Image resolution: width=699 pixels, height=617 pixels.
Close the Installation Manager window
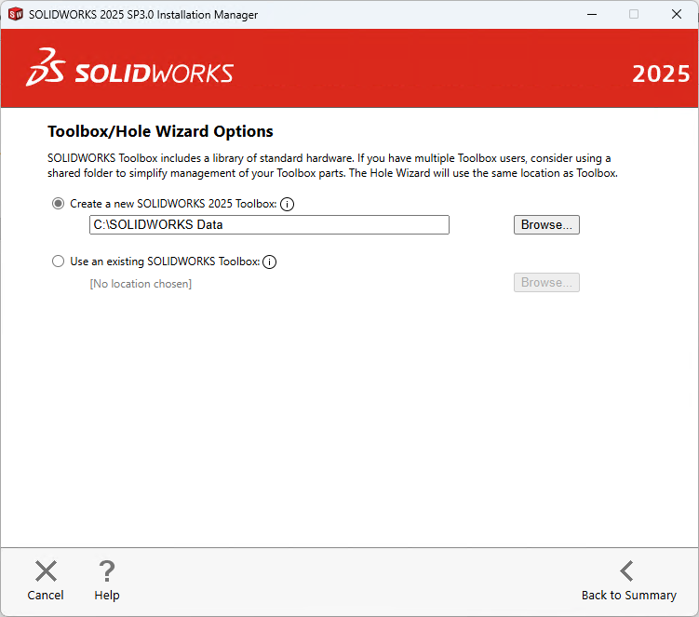[677, 14]
